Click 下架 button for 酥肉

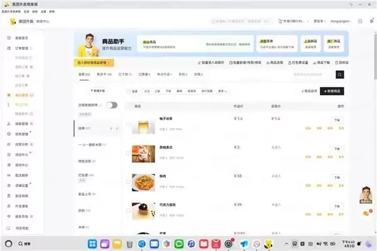click(x=337, y=178)
